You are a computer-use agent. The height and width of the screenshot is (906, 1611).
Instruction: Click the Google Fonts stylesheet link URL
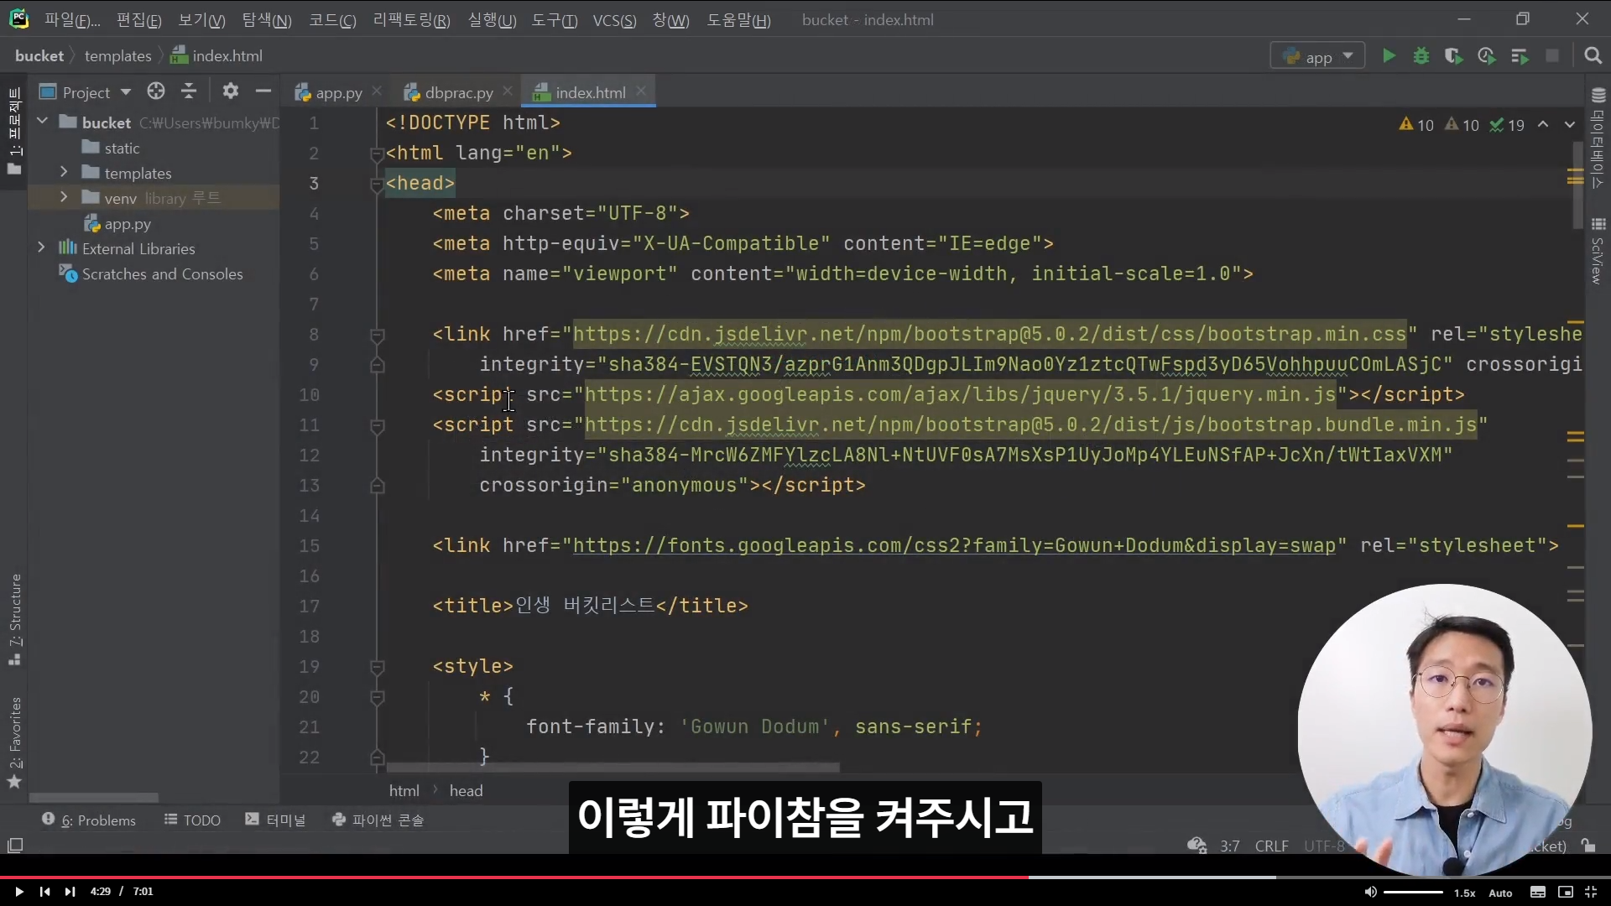[954, 546]
